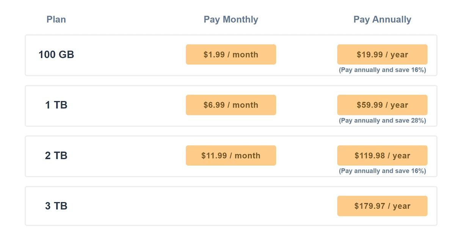Viewport: 455px width, 232px height.
Task: Choose the $11.99 / month button
Action: pos(231,156)
